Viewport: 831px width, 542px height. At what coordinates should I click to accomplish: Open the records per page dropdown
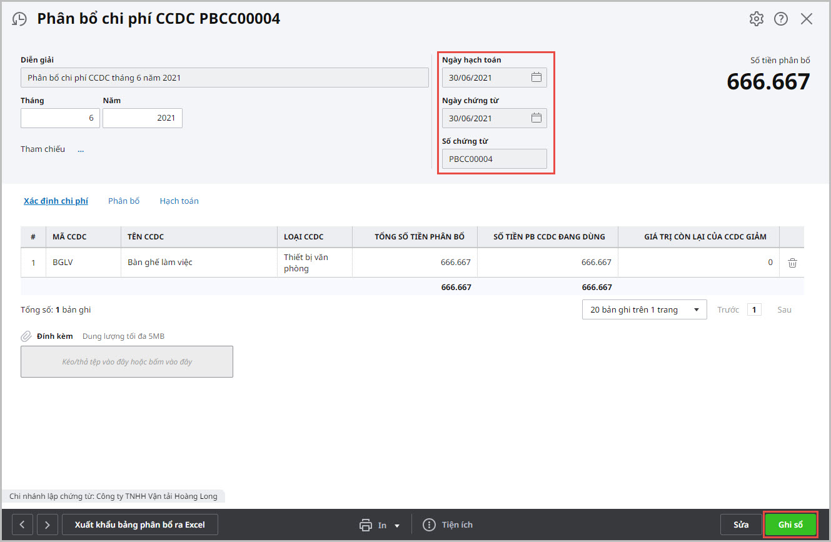click(x=644, y=309)
